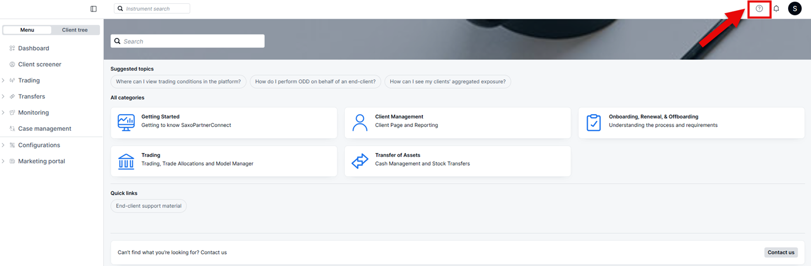Go to Dashboard in sidebar

[33, 48]
